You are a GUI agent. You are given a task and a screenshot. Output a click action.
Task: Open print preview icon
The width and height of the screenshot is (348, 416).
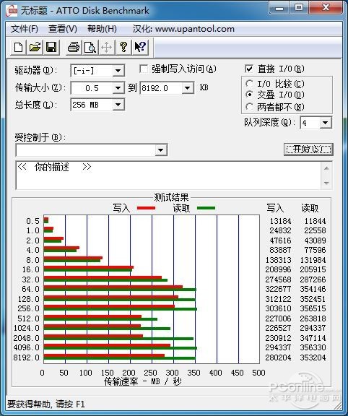pos(90,48)
